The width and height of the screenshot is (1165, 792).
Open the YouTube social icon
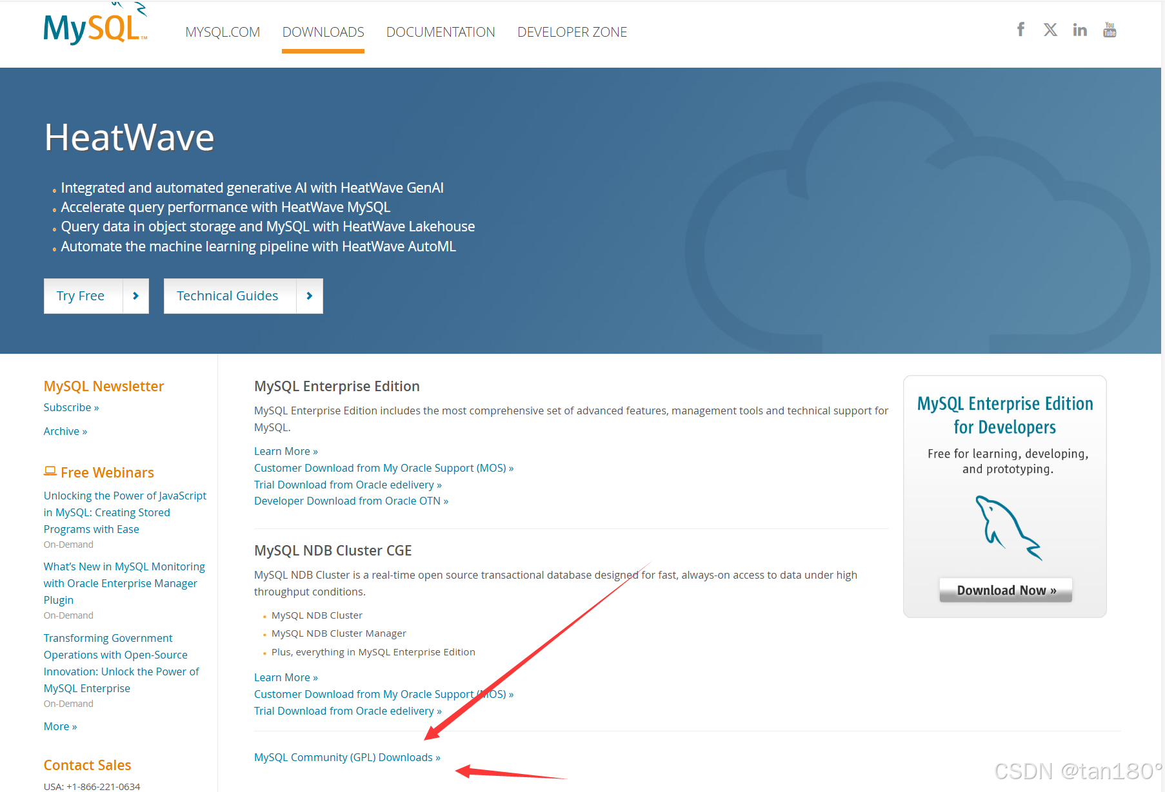[1110, 30]
